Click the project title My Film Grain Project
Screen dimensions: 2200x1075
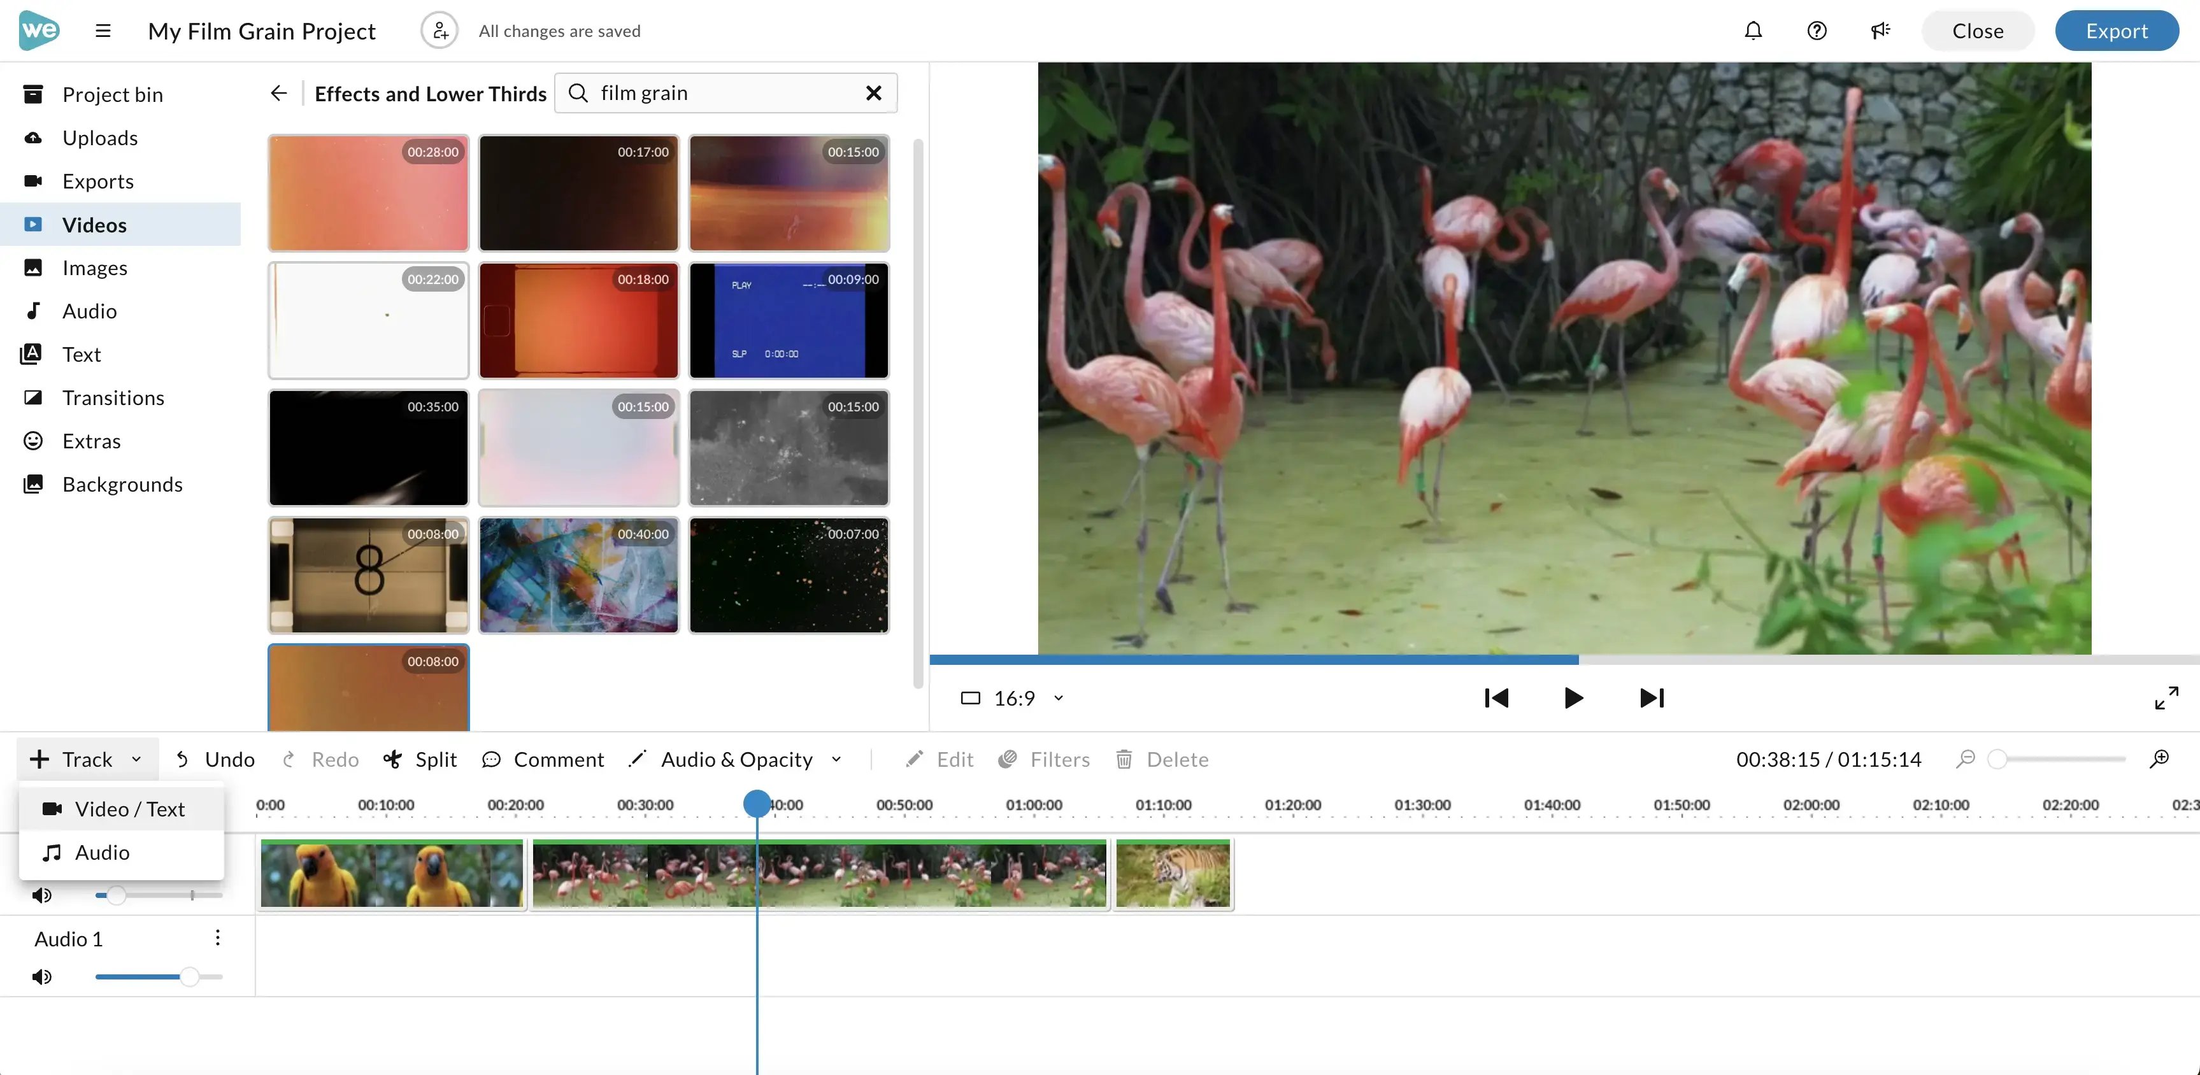click(x=261, y=31)
